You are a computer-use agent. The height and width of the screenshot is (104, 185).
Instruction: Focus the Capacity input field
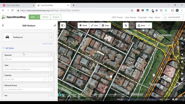pos(24,79)
